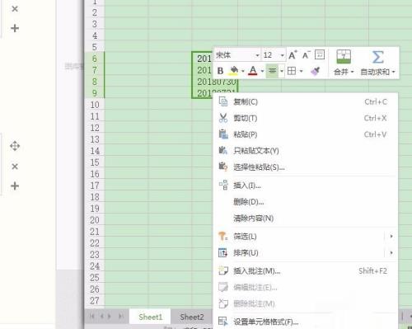Select the format painter brush
This screenshot has width=412, height=329.
(x=315, y=71)
